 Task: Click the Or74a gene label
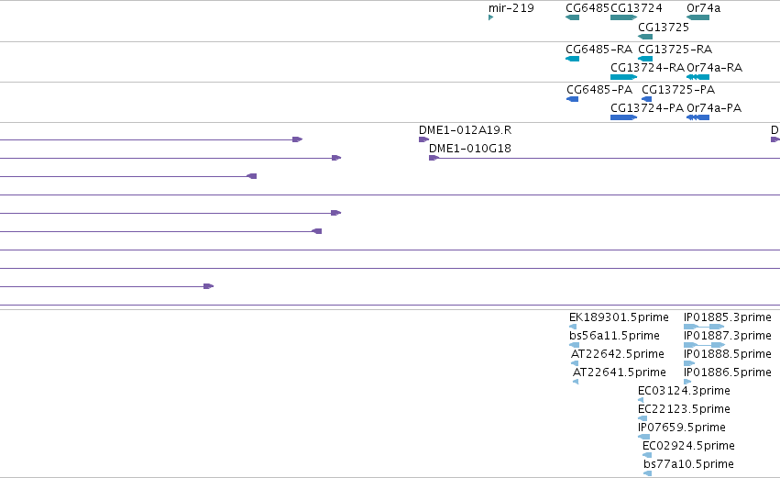click(703, 8)
